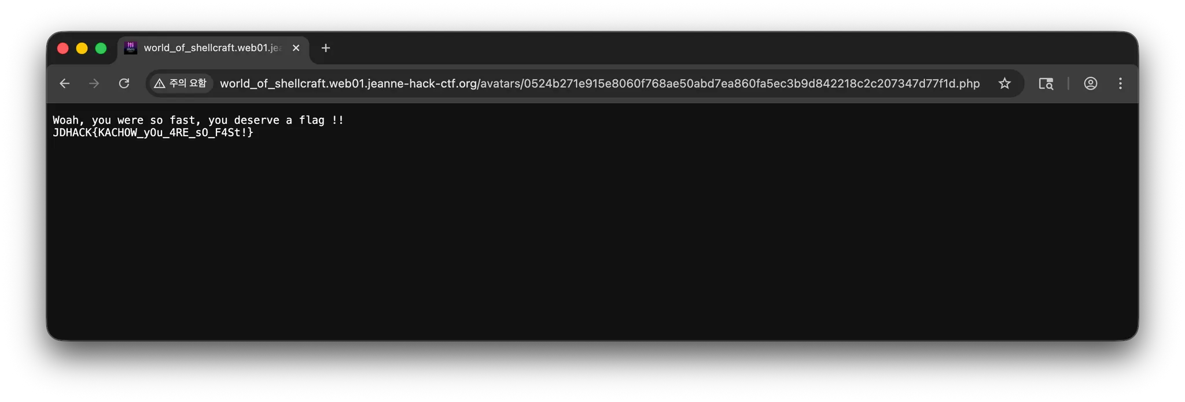Click the tab's purple favicon
Screen dimensions: 1185x402
pos(131,48)
